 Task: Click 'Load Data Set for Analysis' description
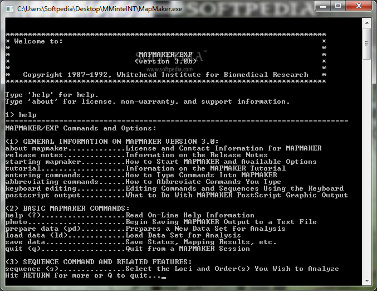point(183,235)
